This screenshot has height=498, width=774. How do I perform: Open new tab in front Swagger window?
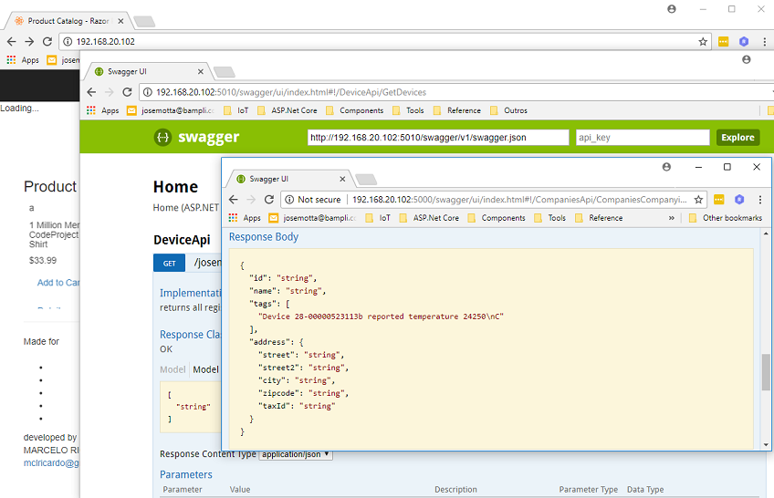coord(366,179)
